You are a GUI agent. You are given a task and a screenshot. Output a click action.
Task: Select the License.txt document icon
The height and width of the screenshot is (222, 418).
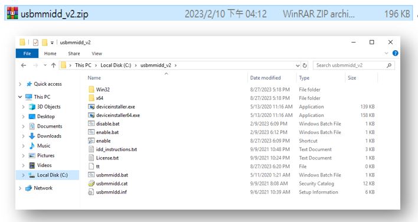(x=92, y=158)
